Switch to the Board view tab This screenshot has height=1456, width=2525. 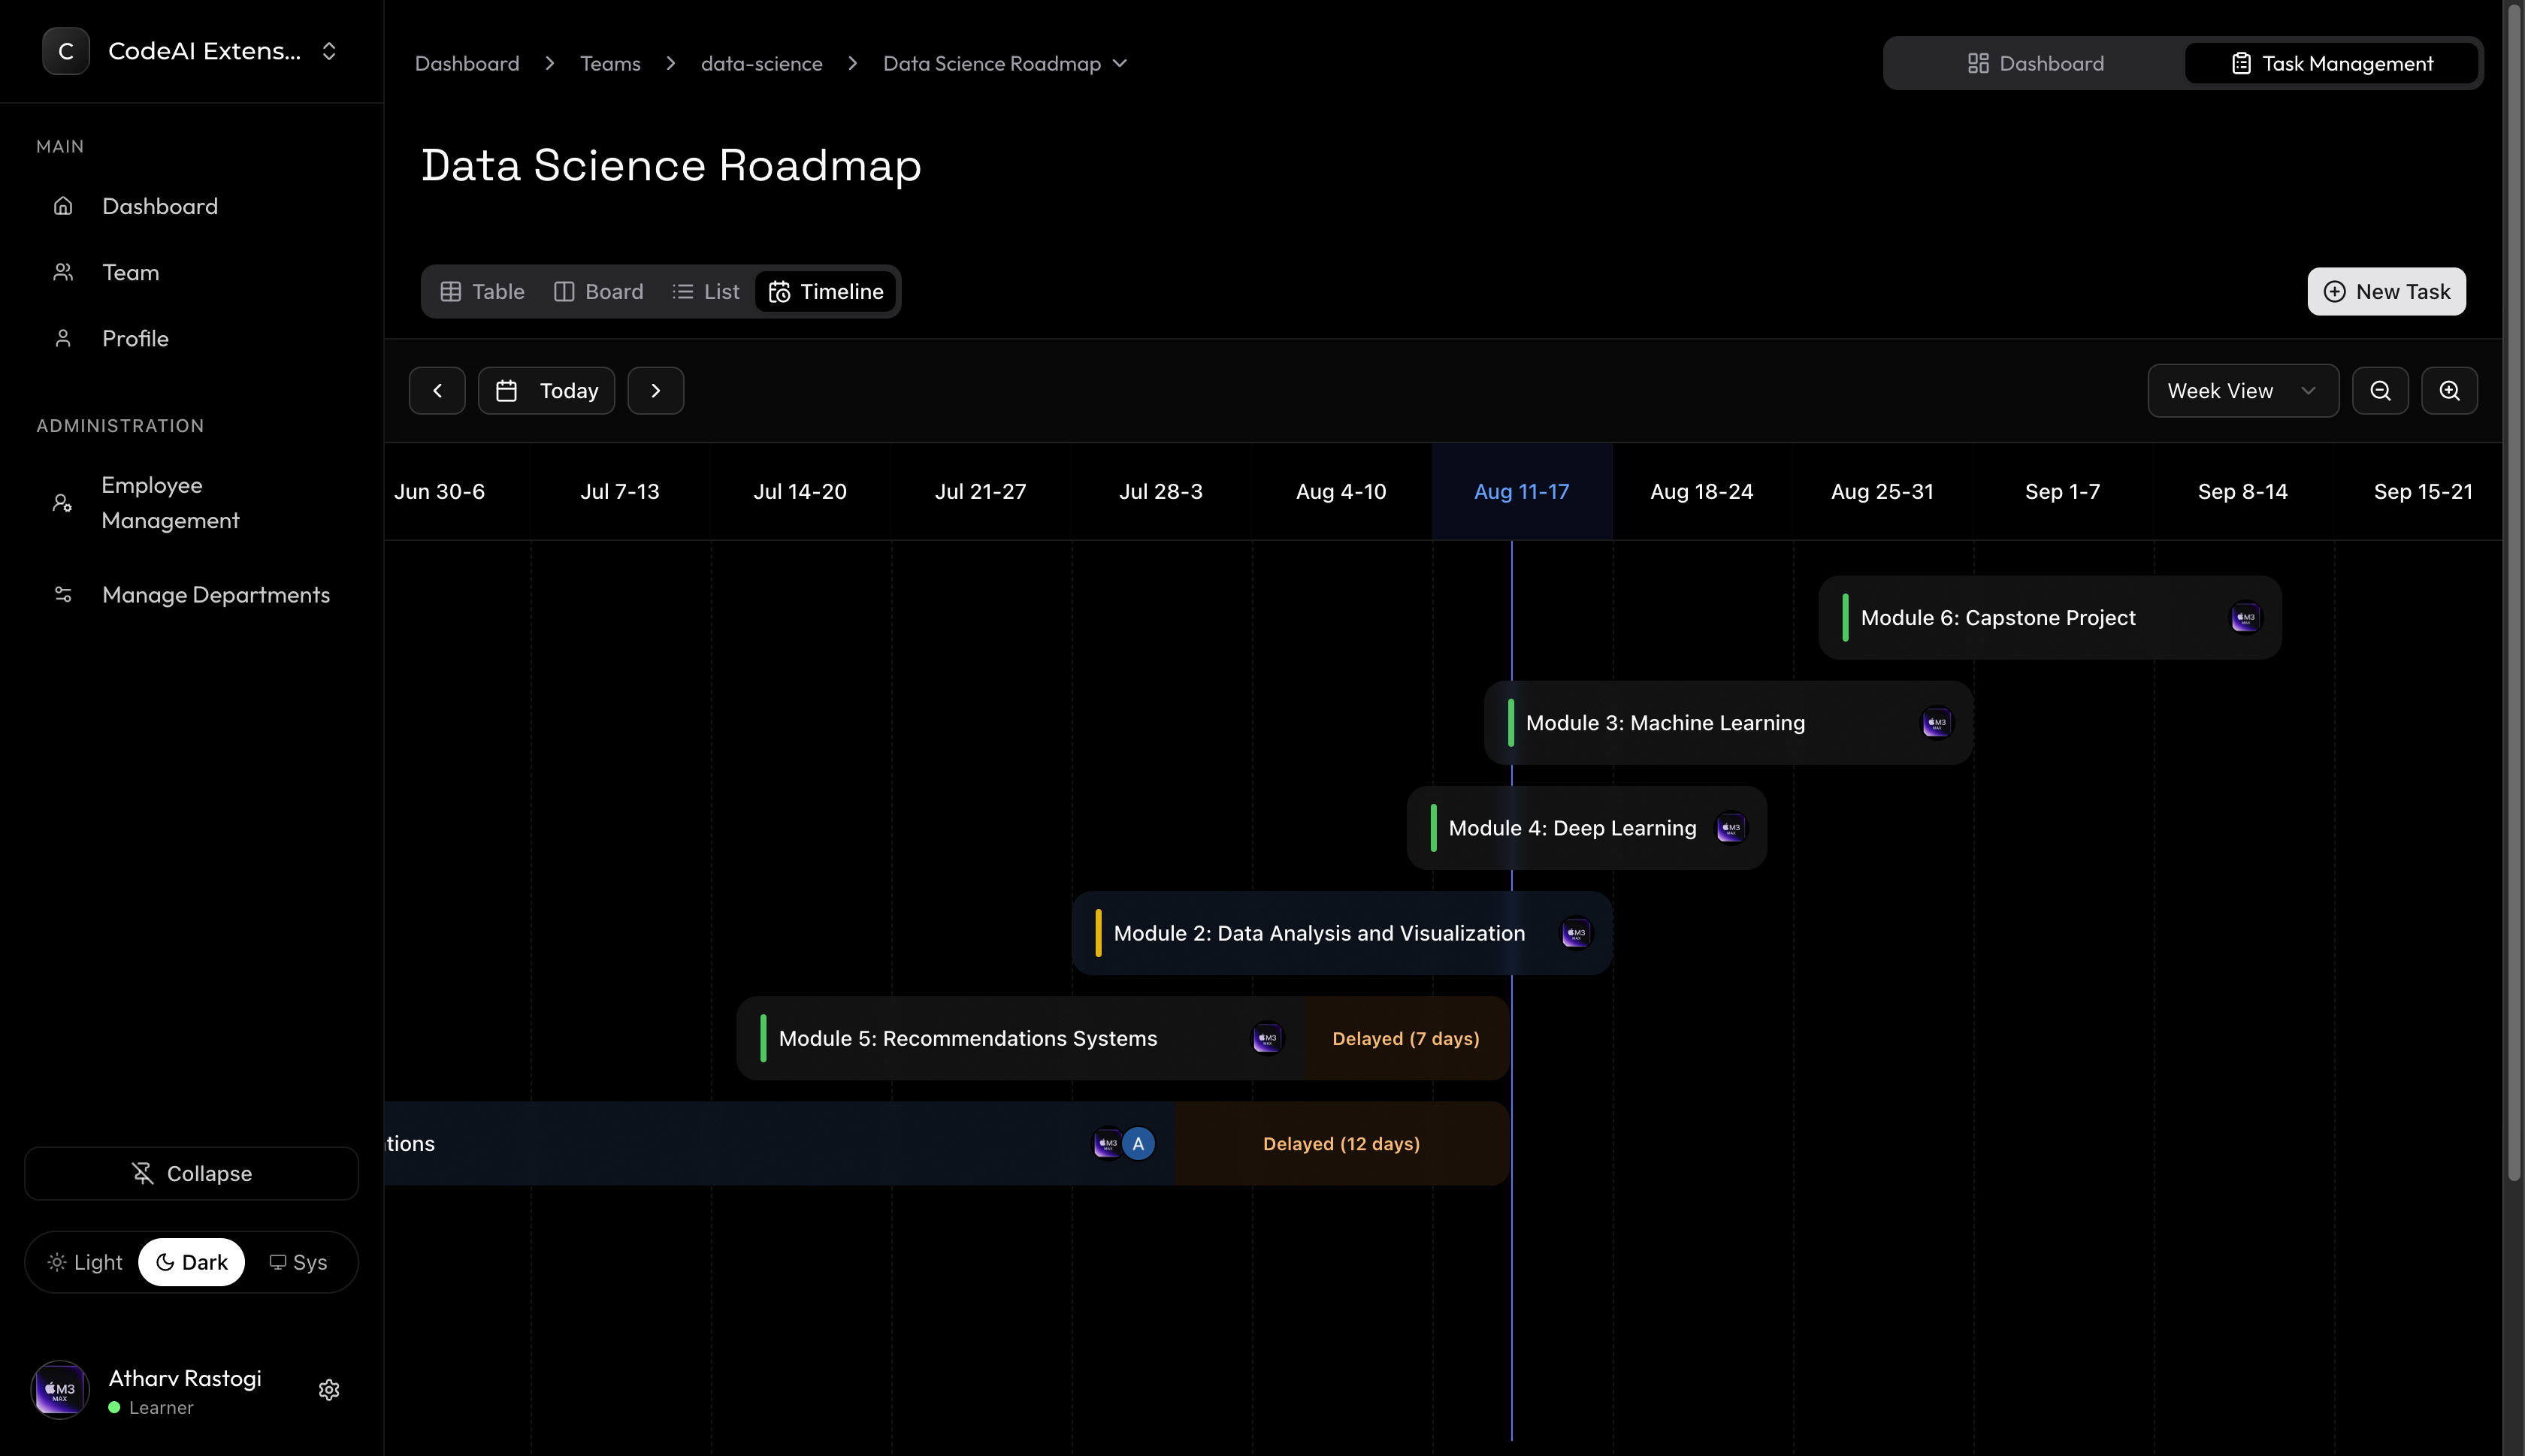pyautogui.click(x=598, y=291)
